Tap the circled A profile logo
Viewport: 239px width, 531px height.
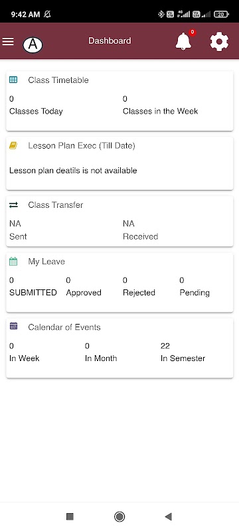[x=33, y=44]
